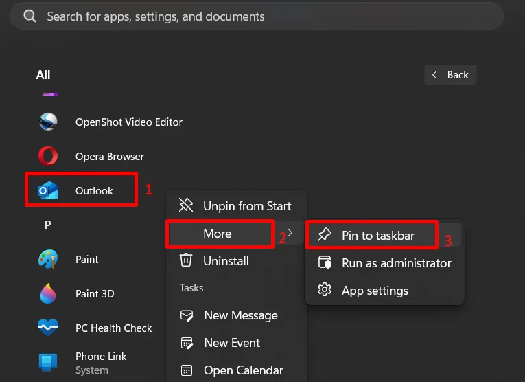This screenshot has height=382, width=525.
Task: Focus the apps and settings search field
Action: tap(257, 16)
